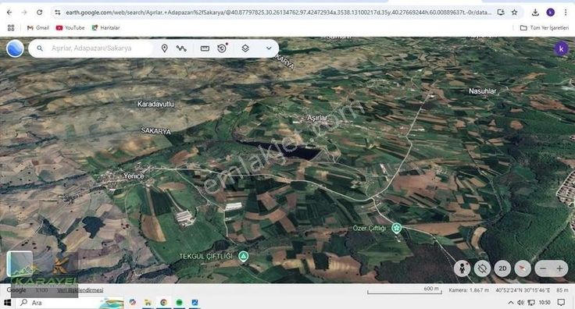Bookmark this page with star icon
The height and width of the screenshot is (309, 575).
pos(515,12)
